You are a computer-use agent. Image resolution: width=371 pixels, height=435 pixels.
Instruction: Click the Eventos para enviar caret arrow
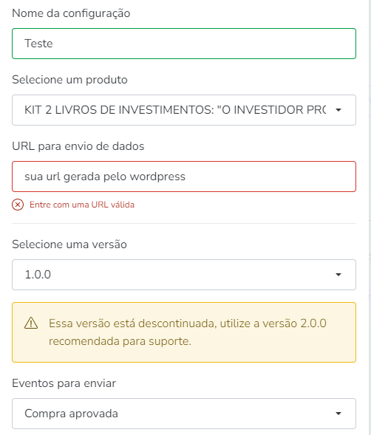pyautogui.click(x=338, y=414)
